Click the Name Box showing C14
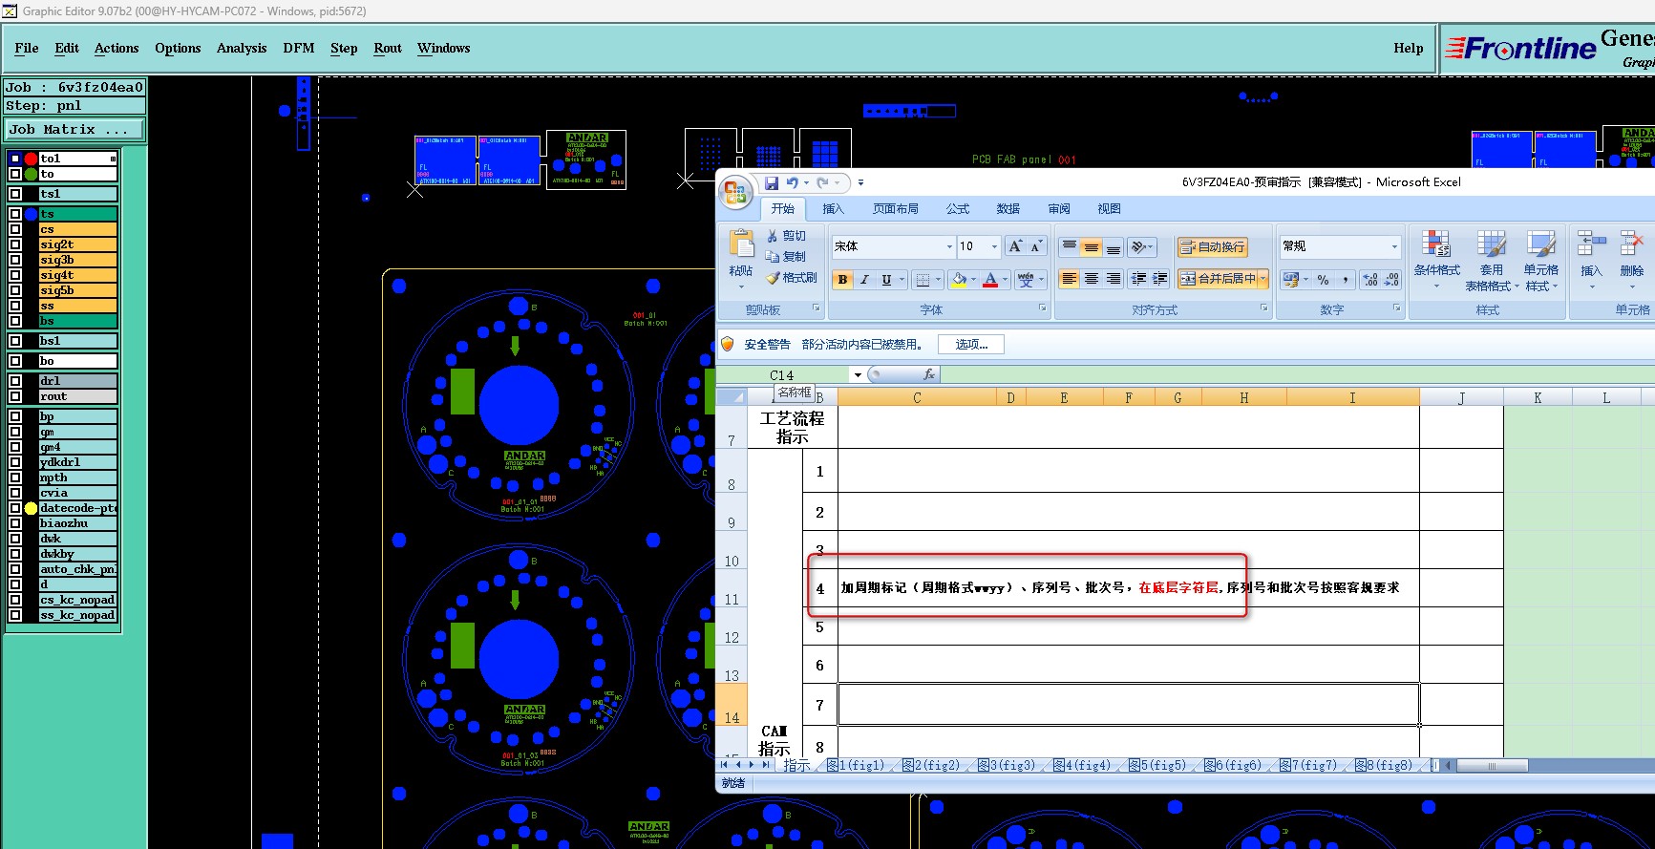 coord(782,375)
